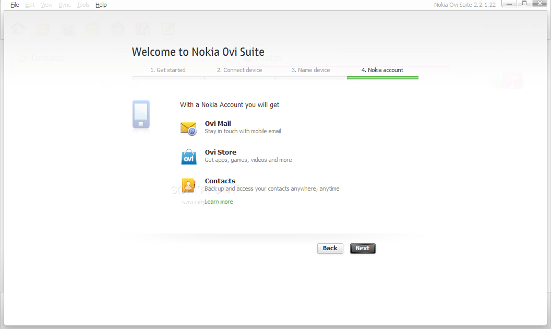This screenshot has height=329, width=551.
Task: Click 'Stay in touch with mobile email' text
Action: [x=243, y=131]
